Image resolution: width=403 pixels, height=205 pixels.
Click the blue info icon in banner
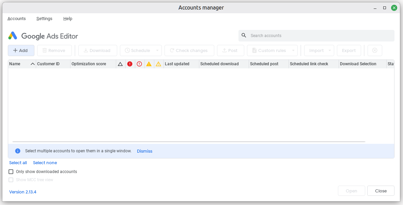point(17,151)
